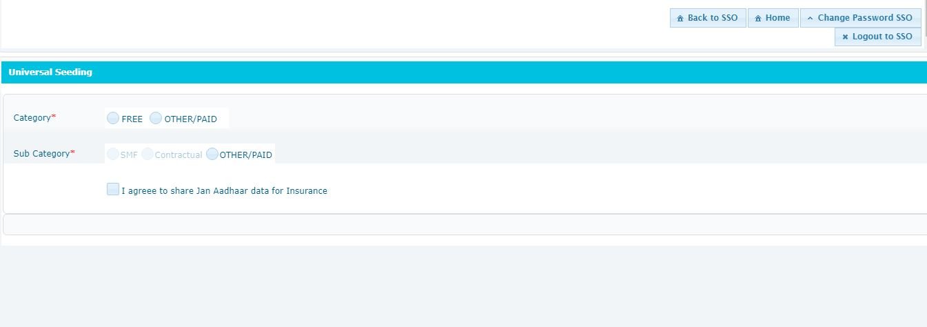927x327 pixels.
Task: Click the X icon on Logout to SSO
Action: coord(845,37)
